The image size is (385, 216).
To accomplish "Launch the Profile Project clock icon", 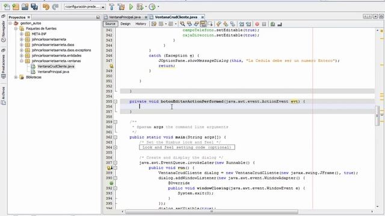I will pyautogui.click(x=152, y=7).
